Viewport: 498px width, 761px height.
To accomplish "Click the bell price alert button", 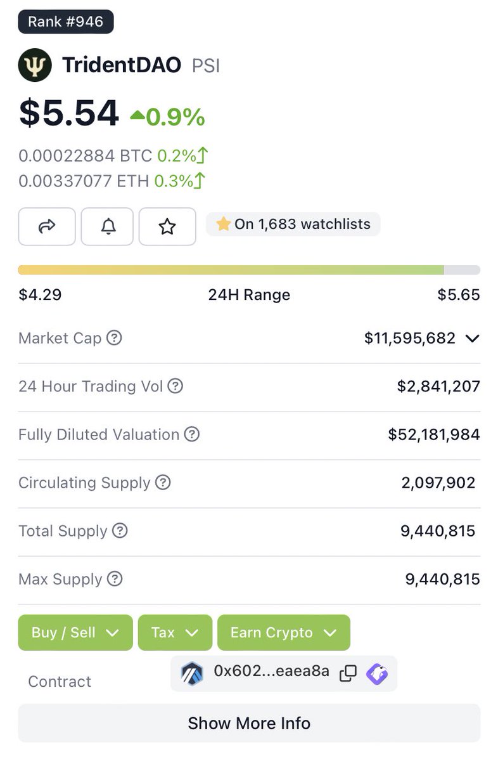I will pos(107,226).
